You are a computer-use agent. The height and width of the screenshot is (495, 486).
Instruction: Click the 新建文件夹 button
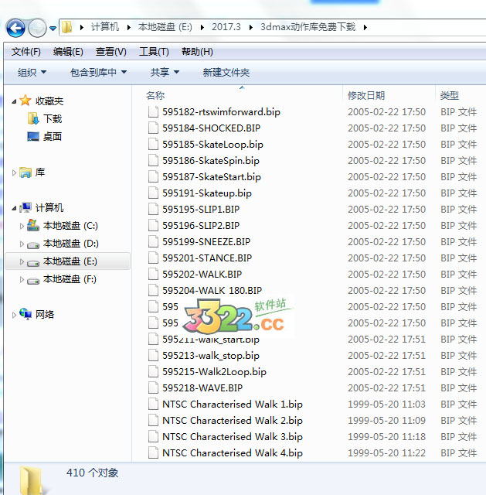click(226, 72)
